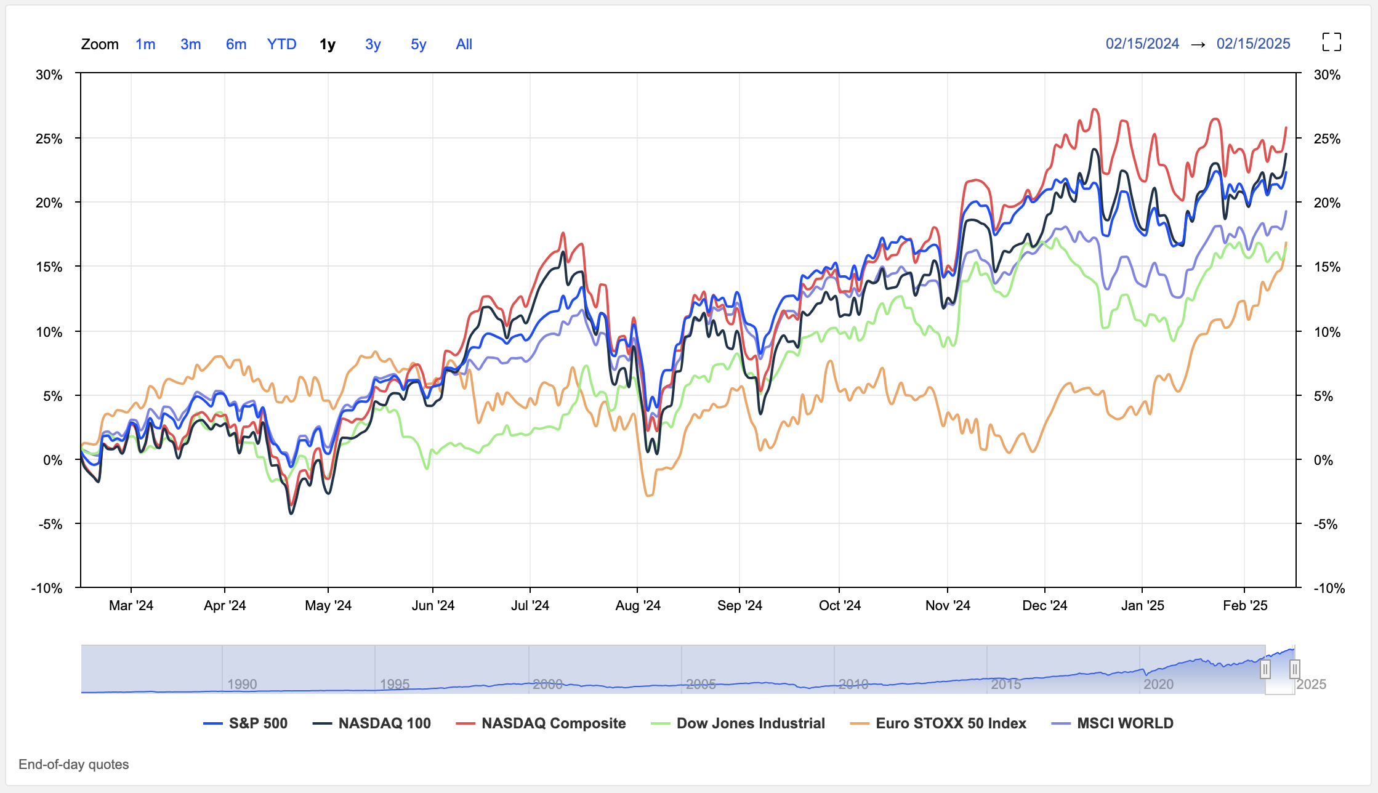The height and width of the screenshot is (793, 1378).
Task: Hide the NASDAQ Composite series
Action: pyautogui.click(x=541, y=723)
